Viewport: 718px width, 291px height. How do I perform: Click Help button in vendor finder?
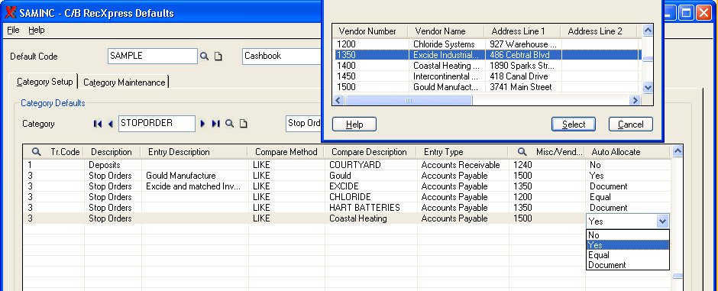(354, 124)
